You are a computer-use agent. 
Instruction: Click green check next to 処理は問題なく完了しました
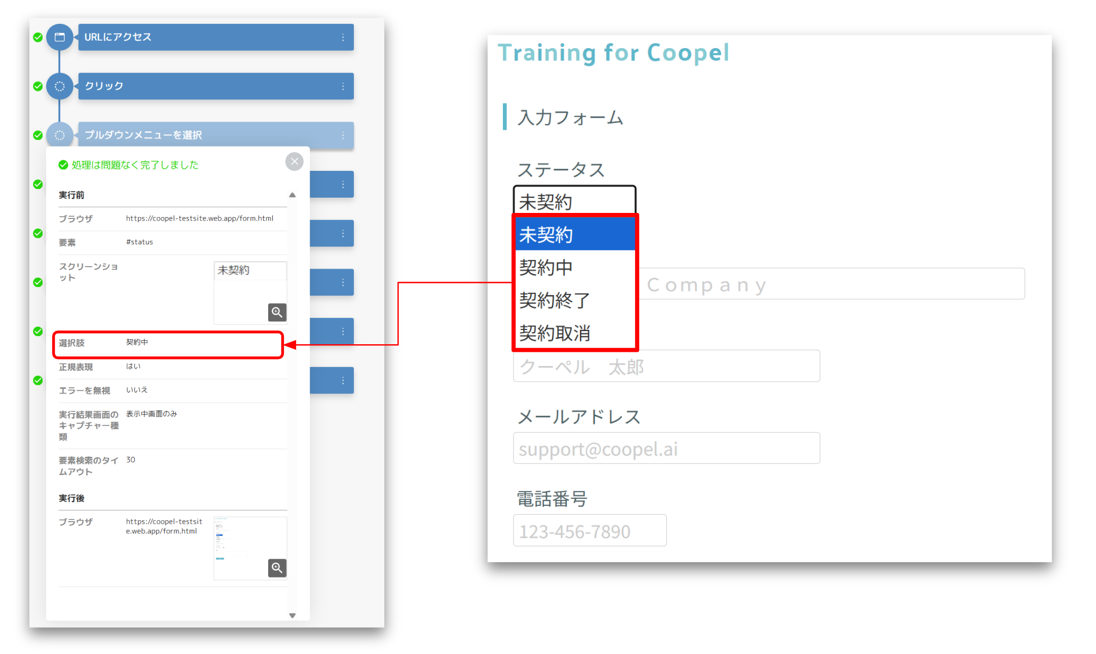63,165
